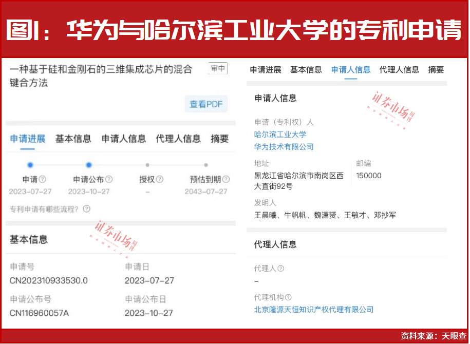
Task: Click application number CN202310933530.0
Action: pos(49,281)
